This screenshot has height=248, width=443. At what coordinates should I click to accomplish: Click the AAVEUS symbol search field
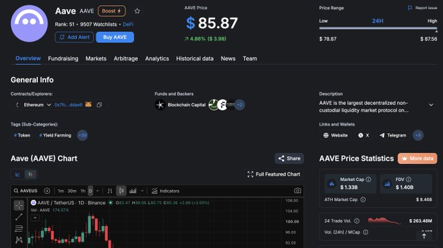[25, 191]
